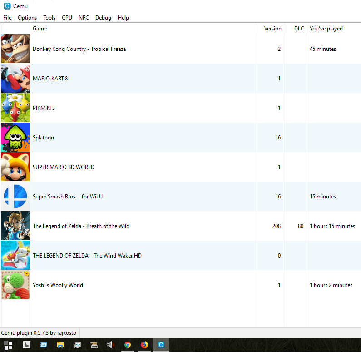Open the Options menu
Screen dimensions: 361x352
tap(27, 18)
